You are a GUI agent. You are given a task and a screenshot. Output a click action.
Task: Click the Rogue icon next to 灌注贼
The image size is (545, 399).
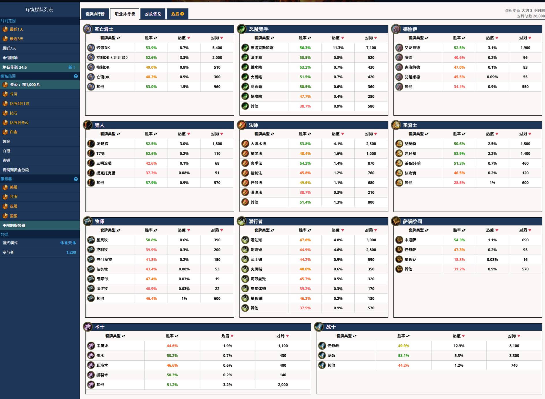tap(245, 240)
